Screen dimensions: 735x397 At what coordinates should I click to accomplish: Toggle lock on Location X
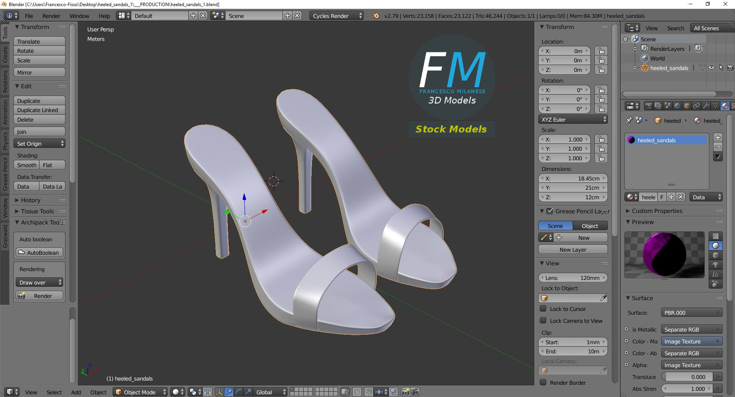coord(601,51)
